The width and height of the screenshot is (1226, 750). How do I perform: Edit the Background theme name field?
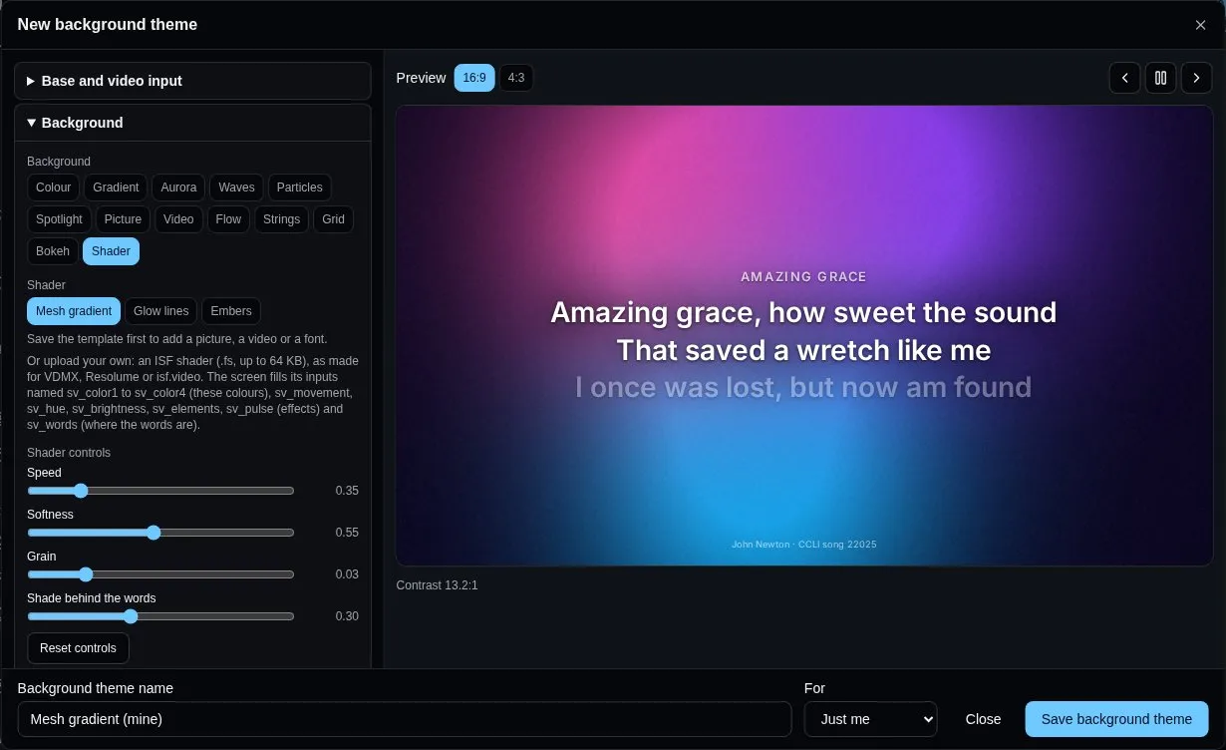tap(405, 719)
